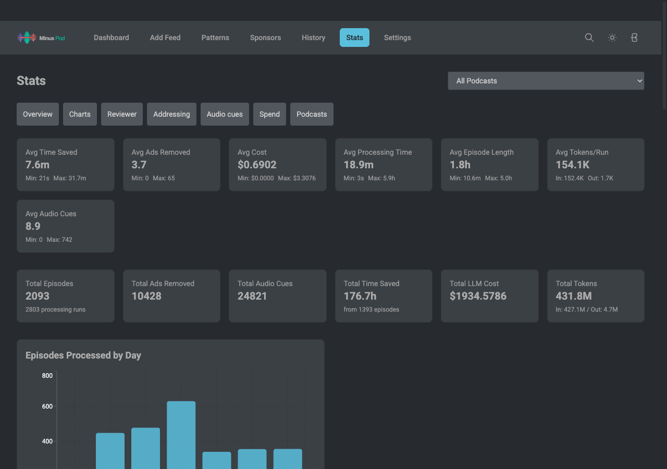Go to the Dashboard page
The height and width of the screenshot is (469, 667).
112,38
